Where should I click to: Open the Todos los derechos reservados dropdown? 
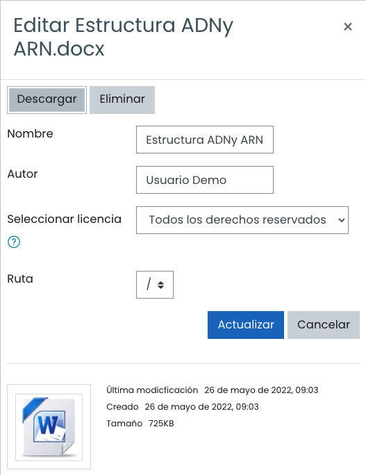tap(242, 220)
